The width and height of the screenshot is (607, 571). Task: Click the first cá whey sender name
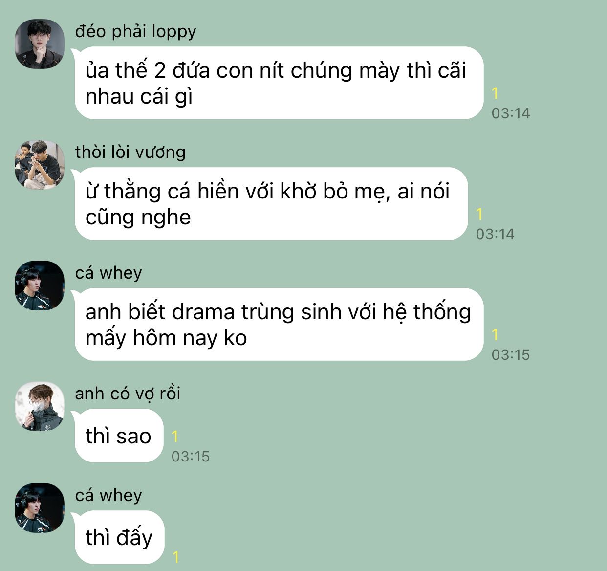pos(108,273)
